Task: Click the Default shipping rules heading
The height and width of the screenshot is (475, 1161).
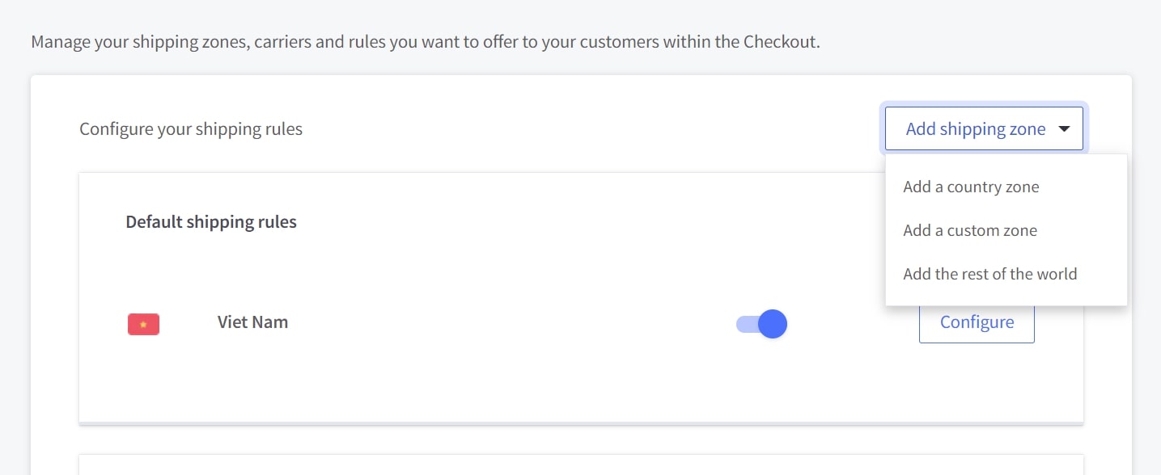Action: (x=211, y=222)
